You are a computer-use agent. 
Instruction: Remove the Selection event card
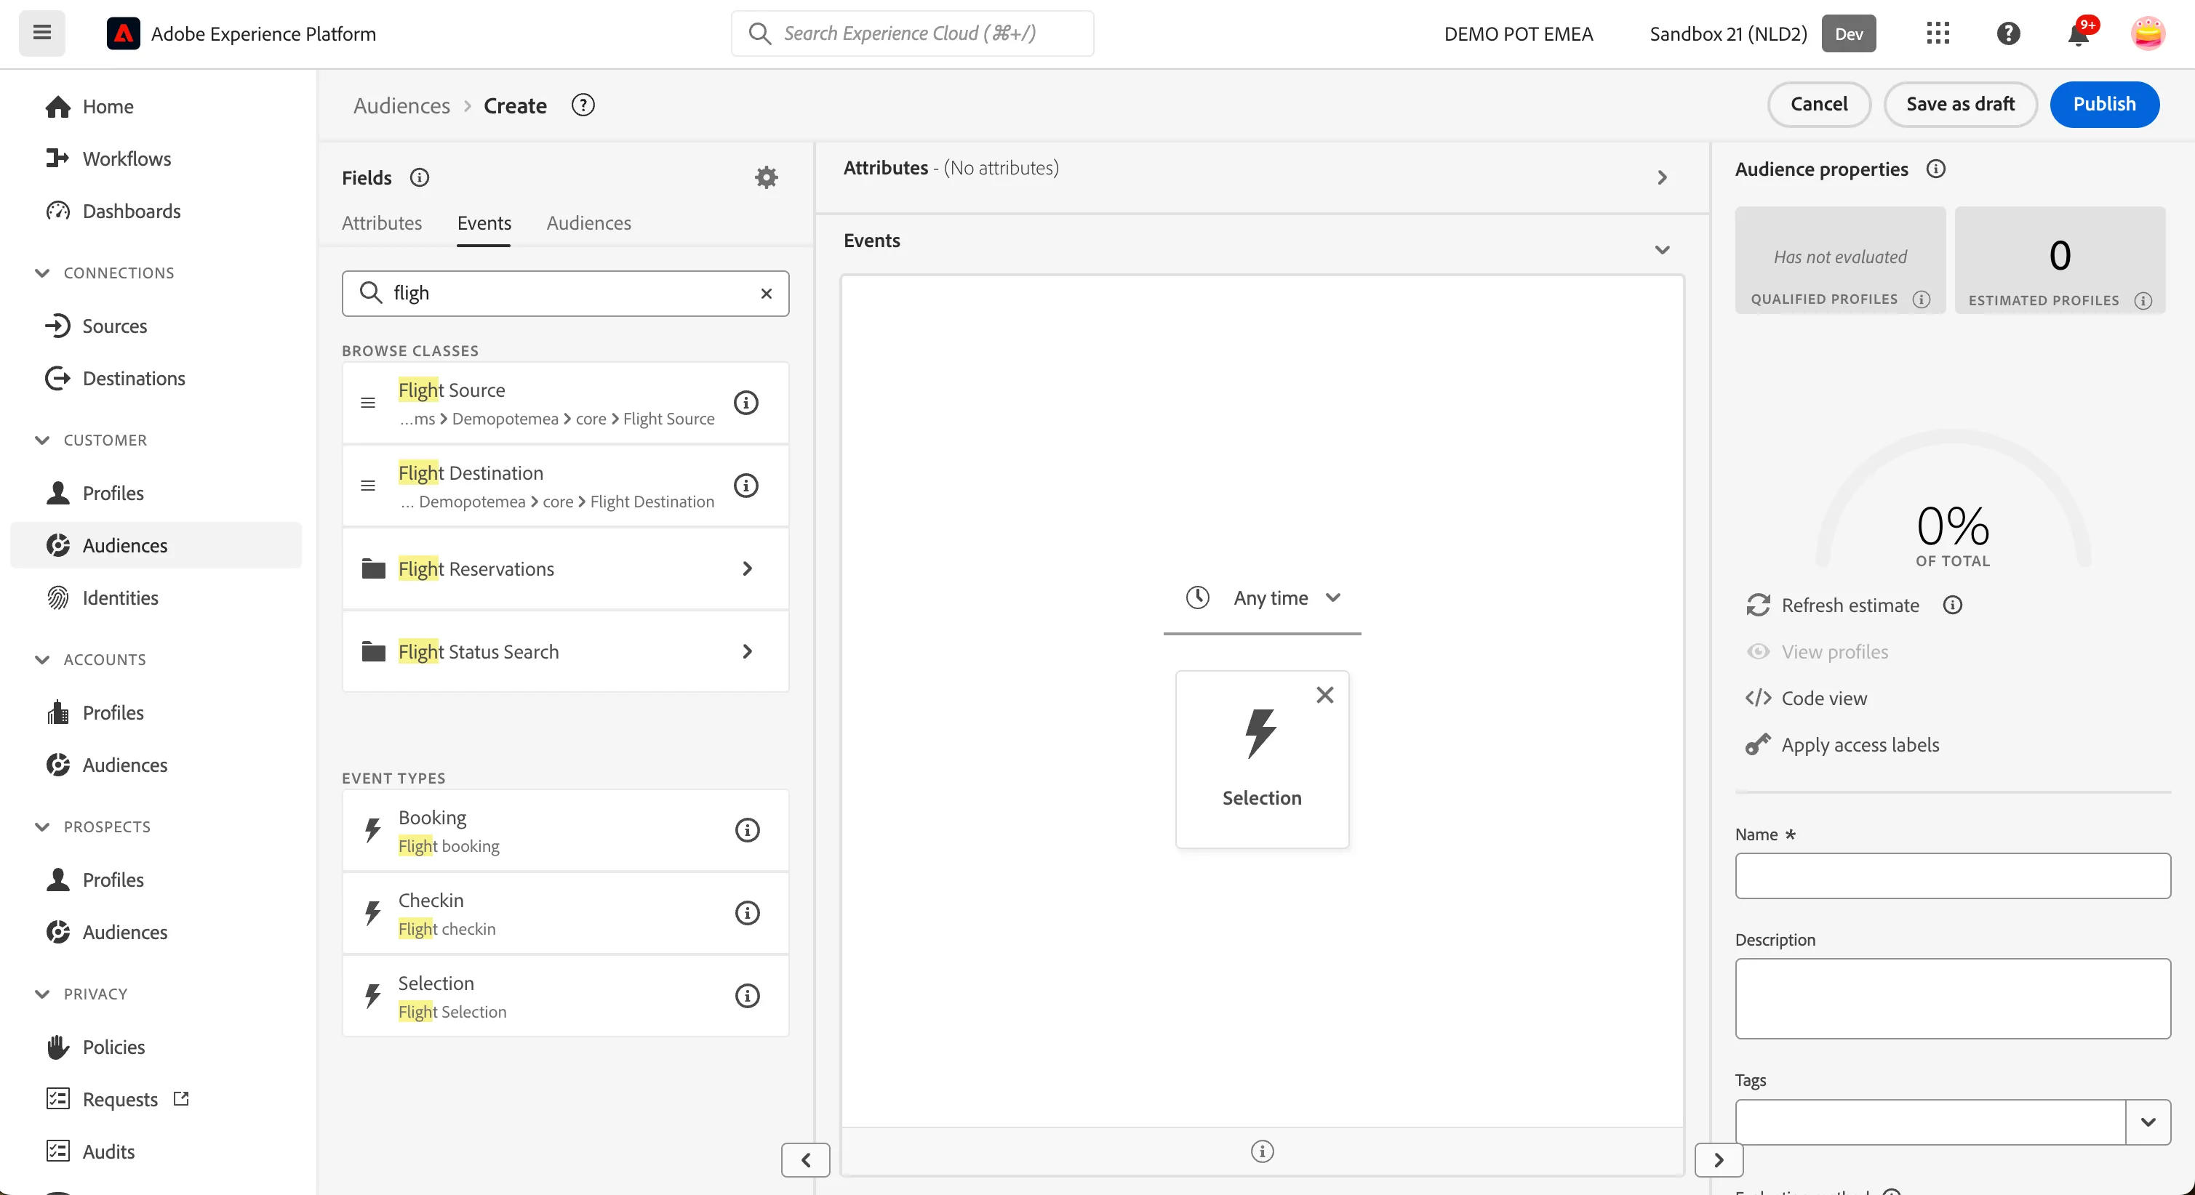[x=1324, y=695]
